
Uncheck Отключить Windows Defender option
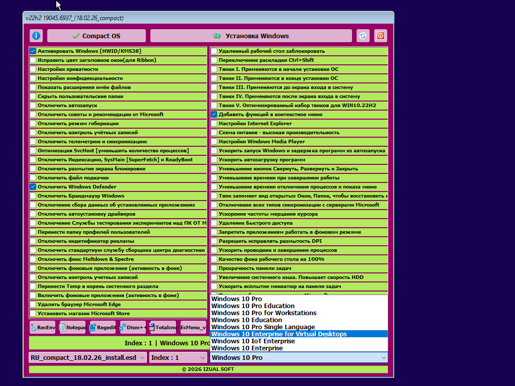(33, 187)
